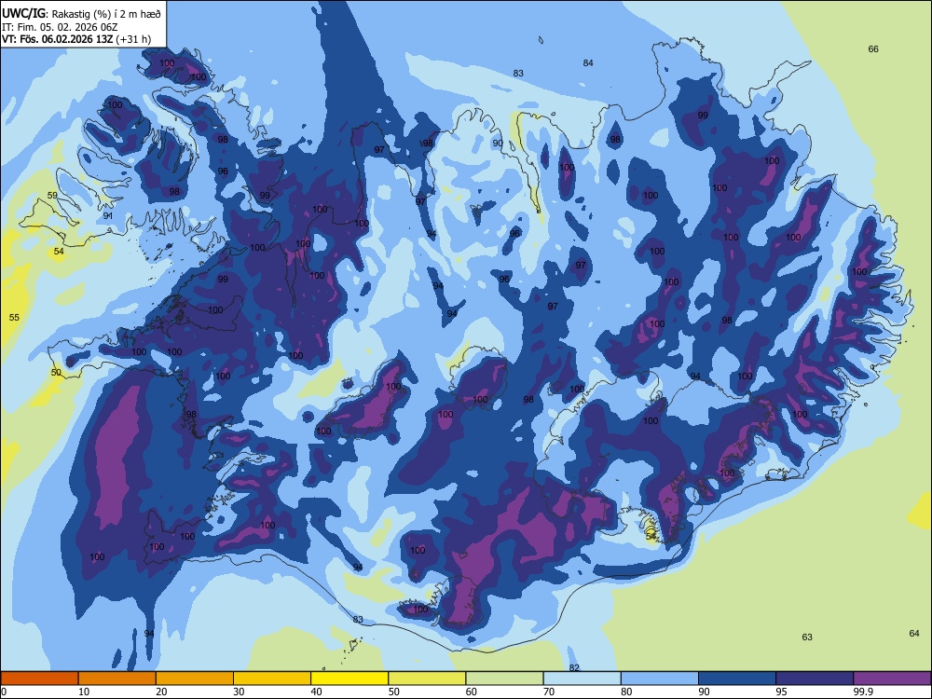Click the humidity value 63 on map
This screenshot has height=699, width=932.
[807, 637]
